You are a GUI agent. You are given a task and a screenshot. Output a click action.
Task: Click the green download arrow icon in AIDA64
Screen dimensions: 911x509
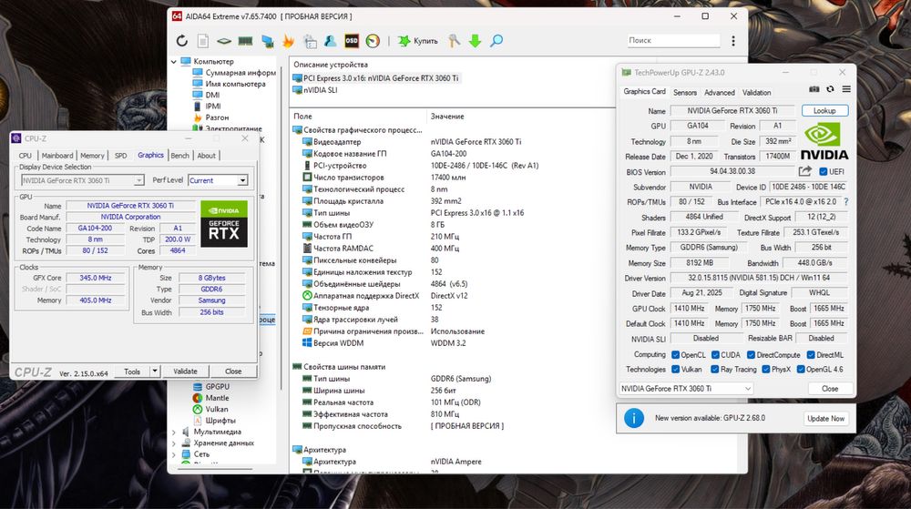point(475,41)
